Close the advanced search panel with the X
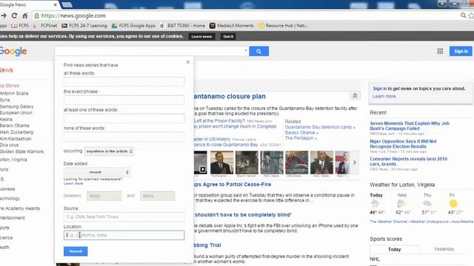 tap(187, 62)
